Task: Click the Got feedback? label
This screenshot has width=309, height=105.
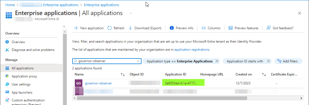Action: [x=283, y=28]
